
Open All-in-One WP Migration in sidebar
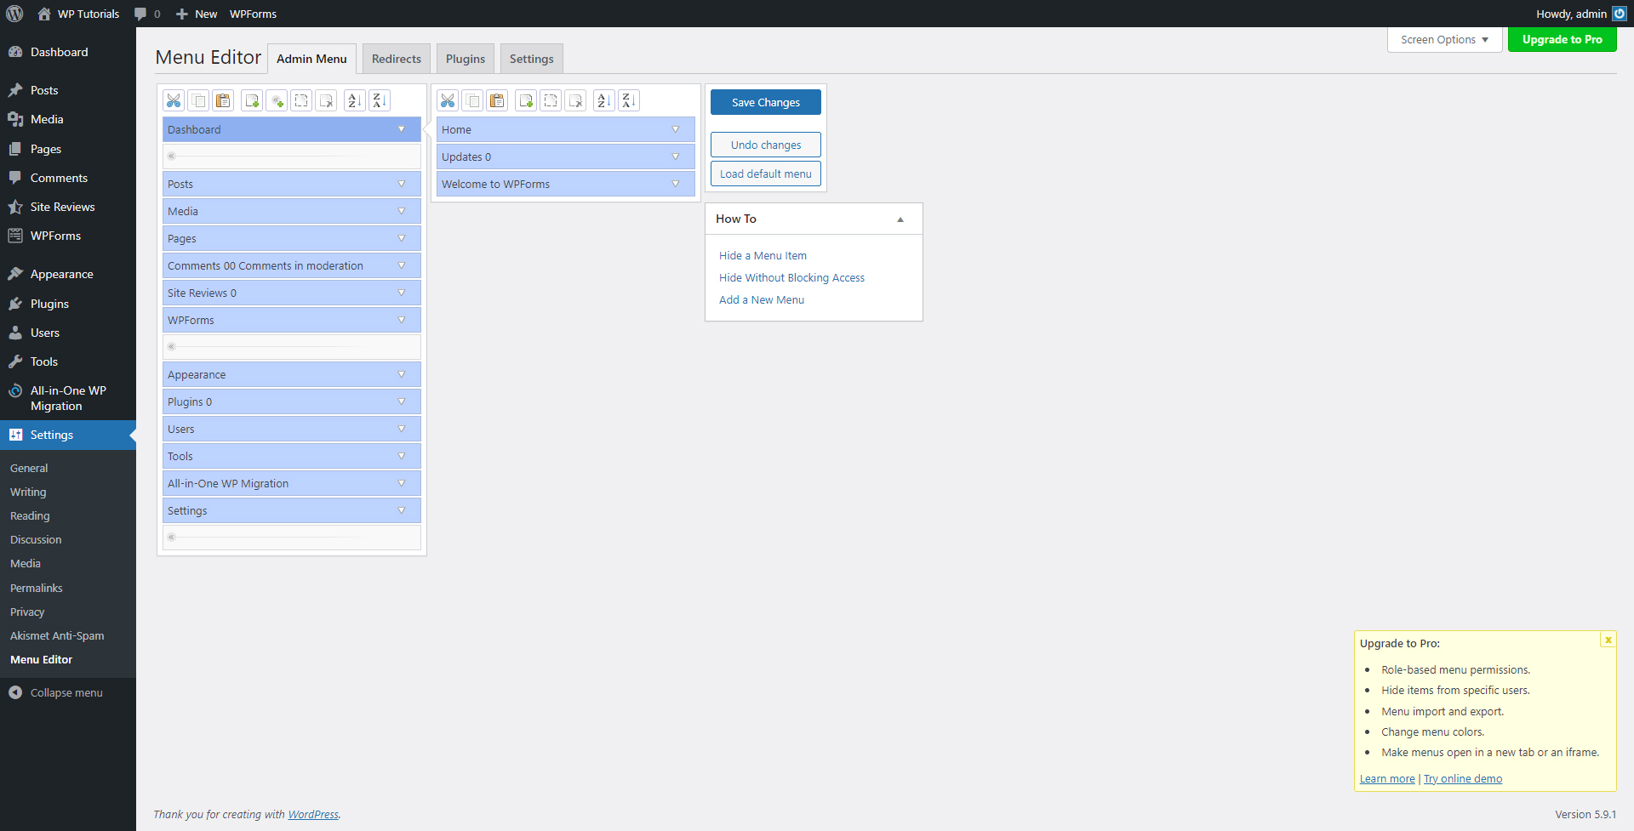pyautogui.click(x=68, y=398)
